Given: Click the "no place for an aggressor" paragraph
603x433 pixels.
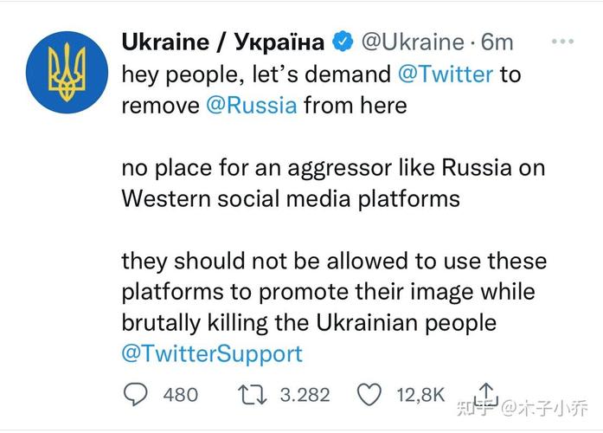Looking at the screenshot, I should tap(333, 182).
